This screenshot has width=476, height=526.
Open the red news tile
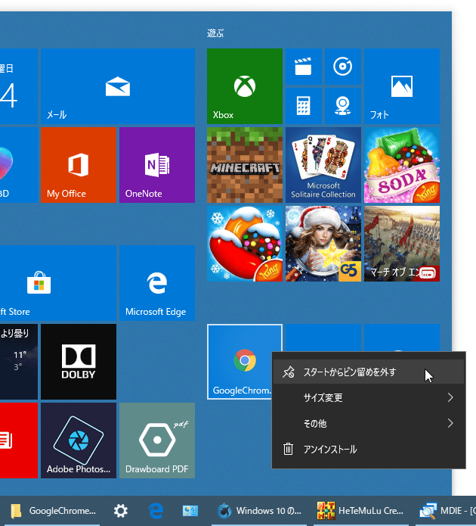(19, 440)
